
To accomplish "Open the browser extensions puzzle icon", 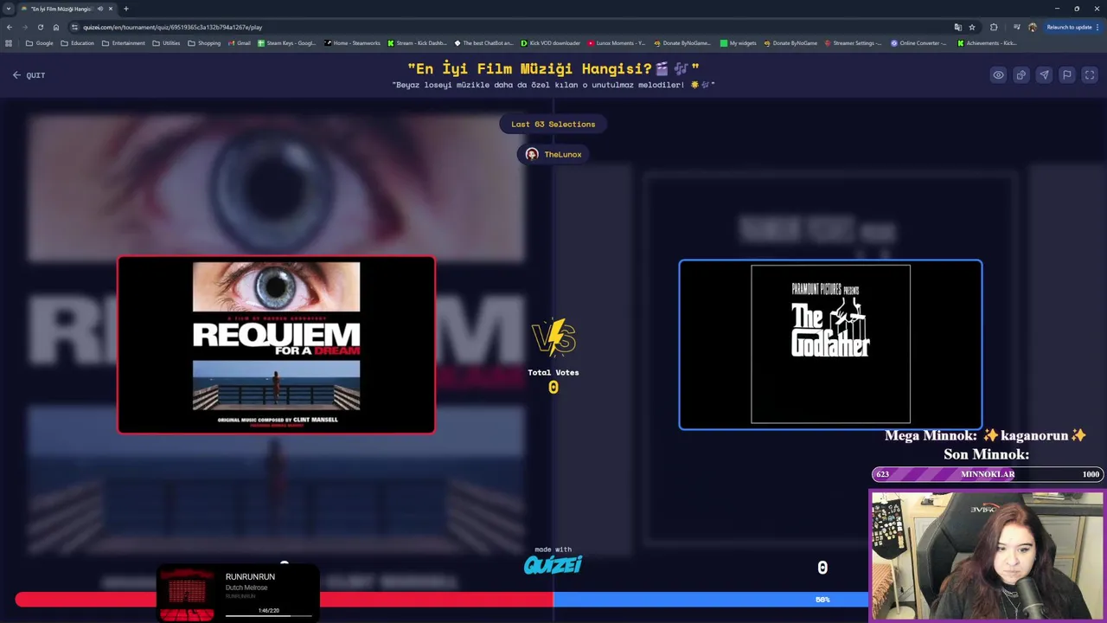I will tap(994, 27).
